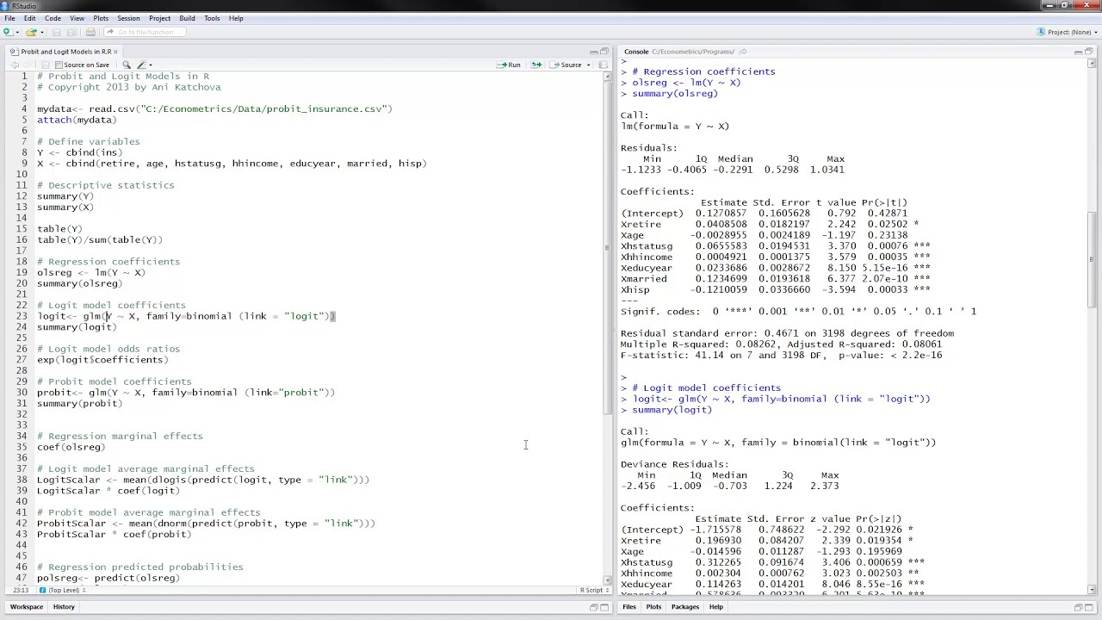Open the (Top Level) scope dropdown
Viewport: 1102px width, 620px height.
tap(64, 590)
